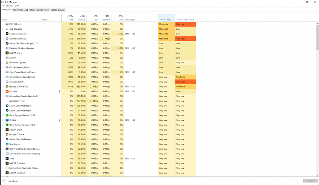
Task: Click the Desktop Window Manager icon
Action: tap(7, 48)
